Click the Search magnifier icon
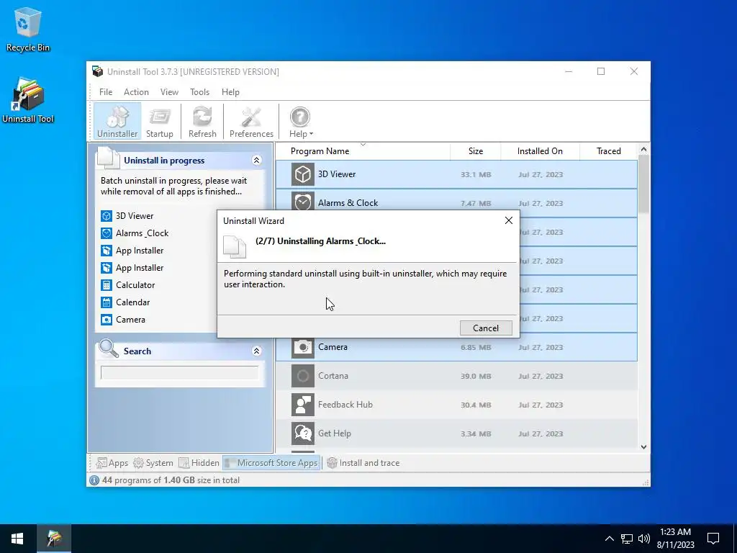 point(109,349)
